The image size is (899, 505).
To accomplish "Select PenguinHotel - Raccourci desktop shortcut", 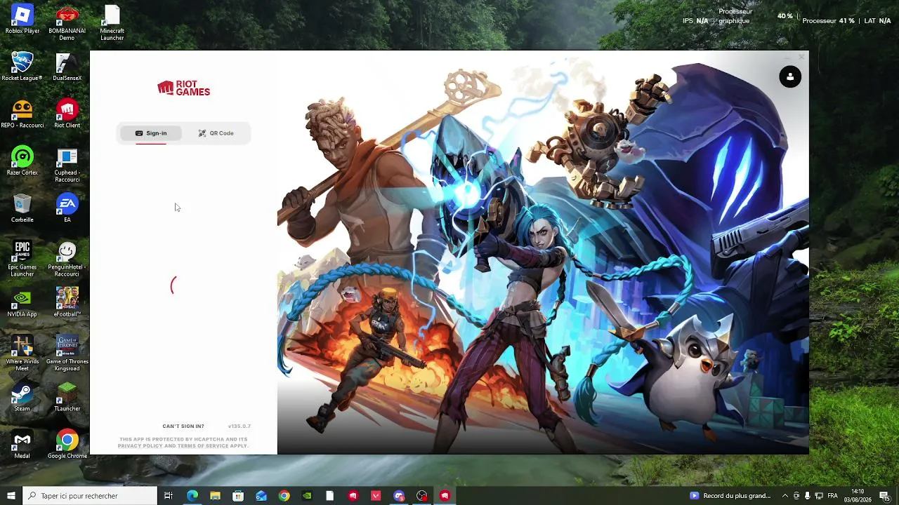I will (x=67, y=258).
